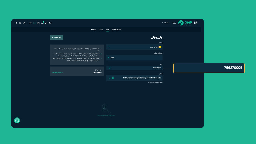256x144 pixels.
Task: Select the واریز deposit tab
Action: pyautogui.click(x=107, y=30)
